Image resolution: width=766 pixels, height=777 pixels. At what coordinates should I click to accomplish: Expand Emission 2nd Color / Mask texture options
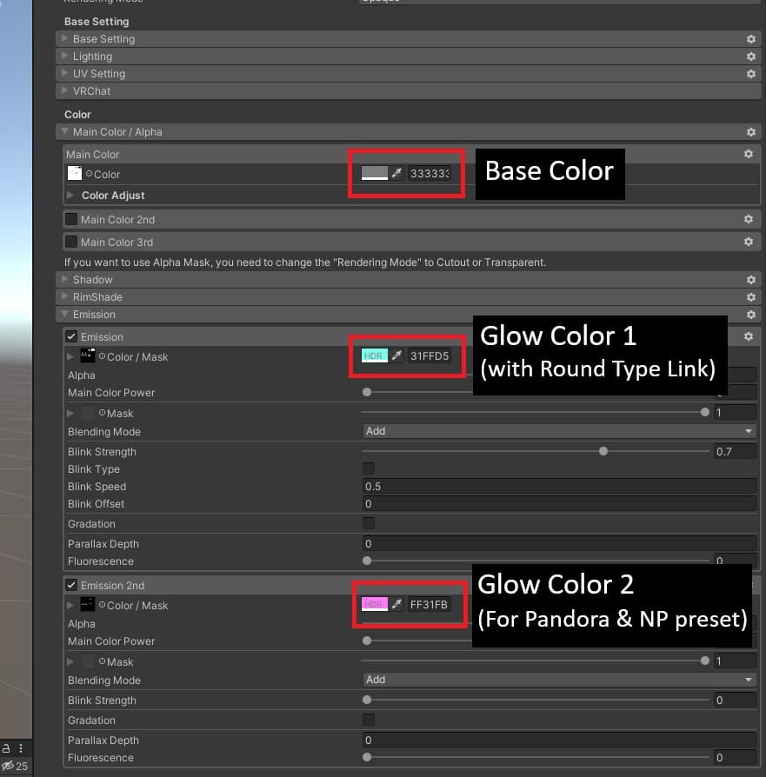70,605
